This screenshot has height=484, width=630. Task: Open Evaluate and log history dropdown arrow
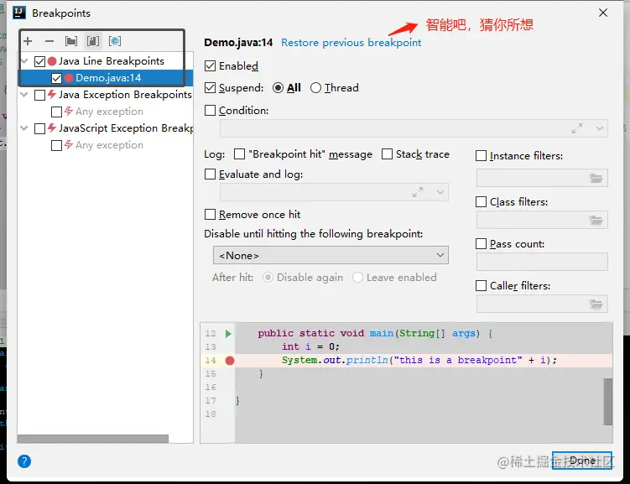(x=440, y=192)
